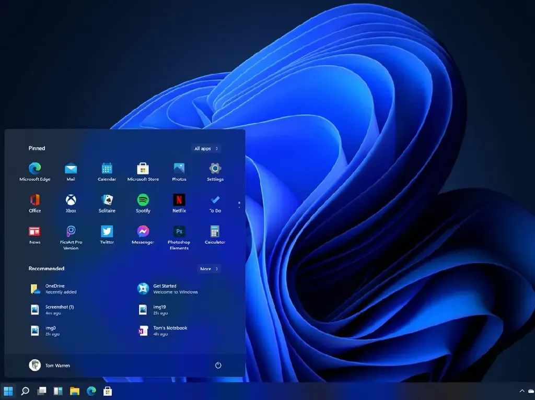
Task: Open the To Do app
Action: click(x=215, y=203)
